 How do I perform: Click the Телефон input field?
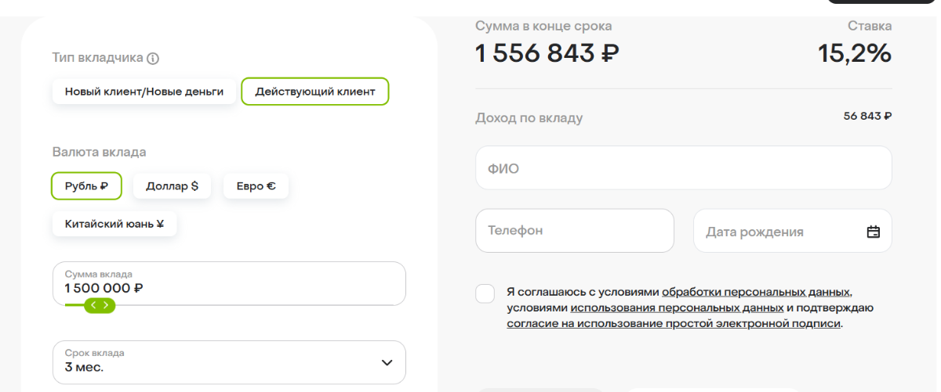(x=574, y=231)
